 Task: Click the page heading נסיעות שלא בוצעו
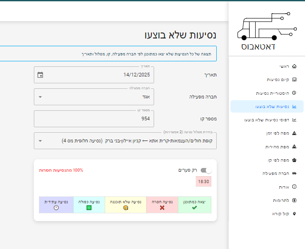point(181,35)
